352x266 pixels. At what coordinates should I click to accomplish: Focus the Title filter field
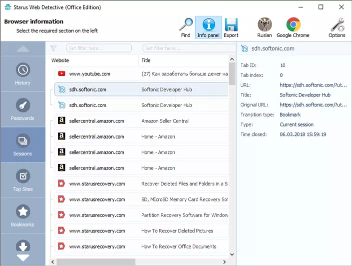pos(189,48)
